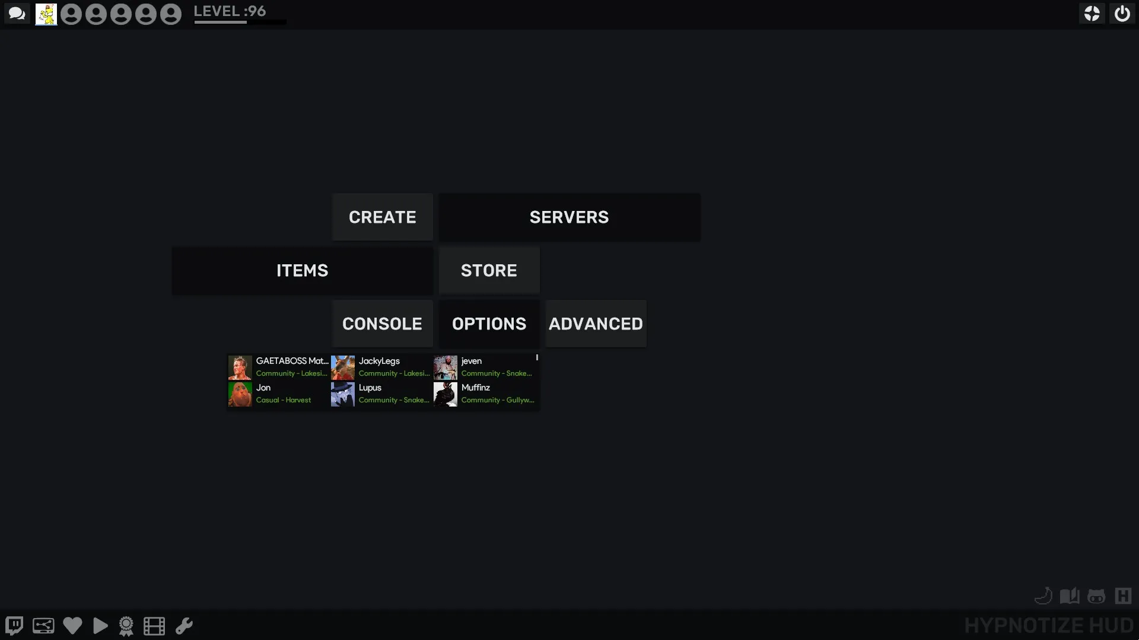Click the H logo icon

coord(1123,596)
